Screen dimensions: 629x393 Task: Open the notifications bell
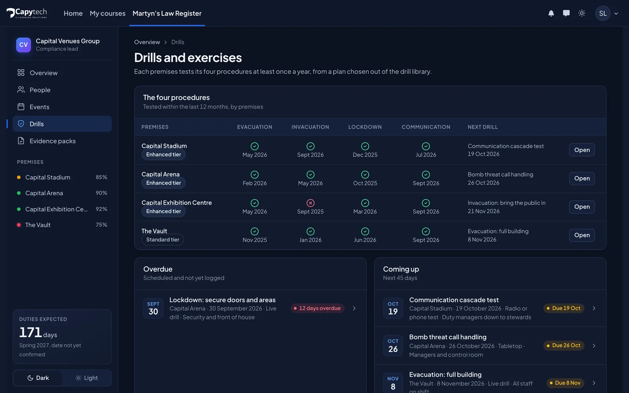click(x=551, y=13)
